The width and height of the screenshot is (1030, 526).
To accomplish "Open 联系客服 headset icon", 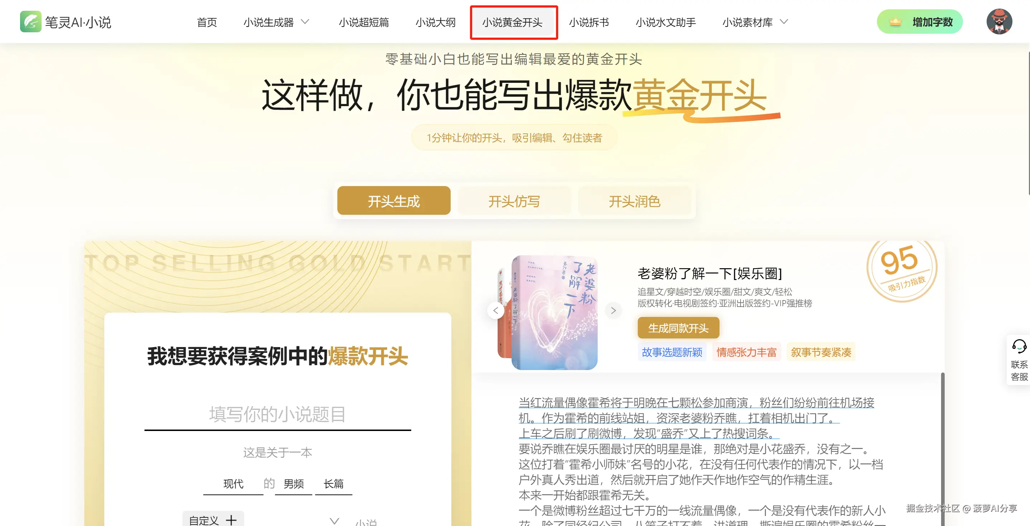I will [1019, 346].
